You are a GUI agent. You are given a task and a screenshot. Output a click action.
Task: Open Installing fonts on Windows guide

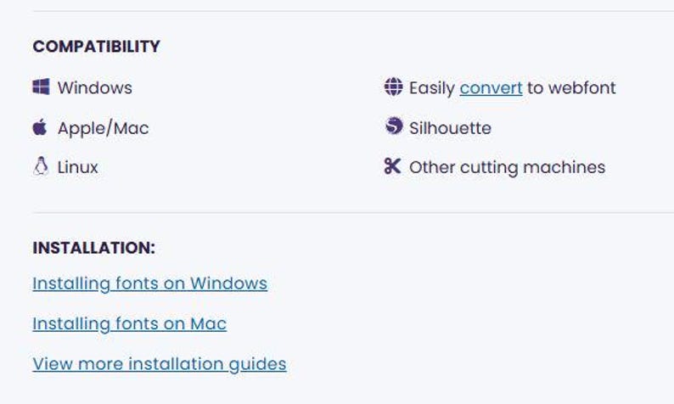[x=150, y=283]
